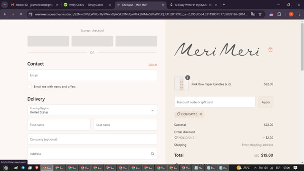This screenshot has height=171, width=304.
Task: Click the third express checkout button
Action: point(136,41)
